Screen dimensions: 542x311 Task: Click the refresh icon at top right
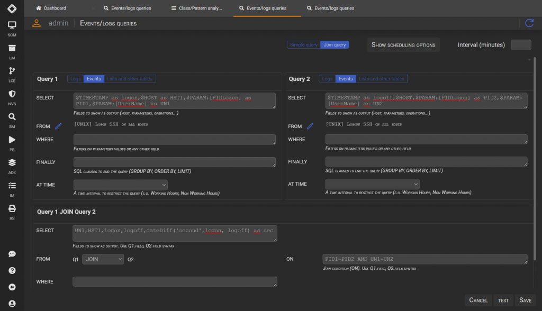[x=529, y=23]
